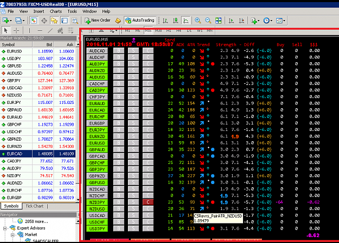Open the Templates dropdown
The image size is (339, 243).
click(x=280, y=21)
